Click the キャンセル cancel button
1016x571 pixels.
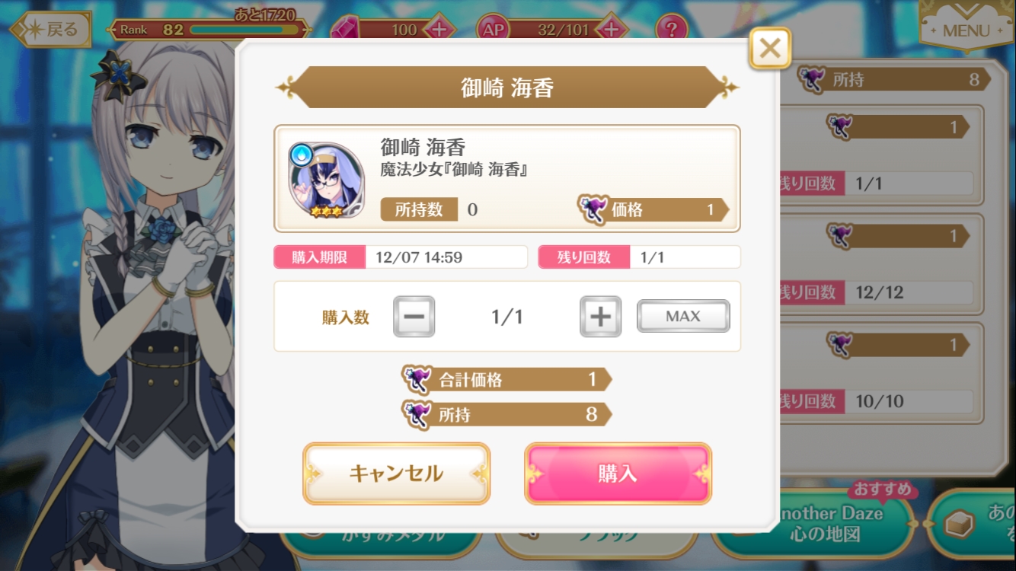[396, 474]
